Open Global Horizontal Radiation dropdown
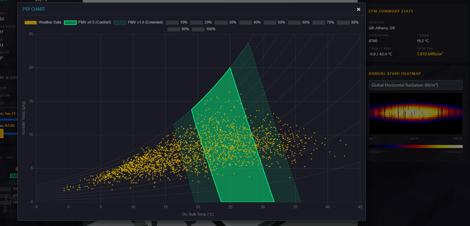 pyautogui.click(x=415, y=85)
